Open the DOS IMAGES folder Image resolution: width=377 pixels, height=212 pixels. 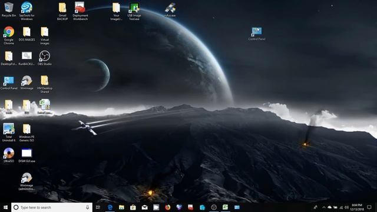click(27, 34)
